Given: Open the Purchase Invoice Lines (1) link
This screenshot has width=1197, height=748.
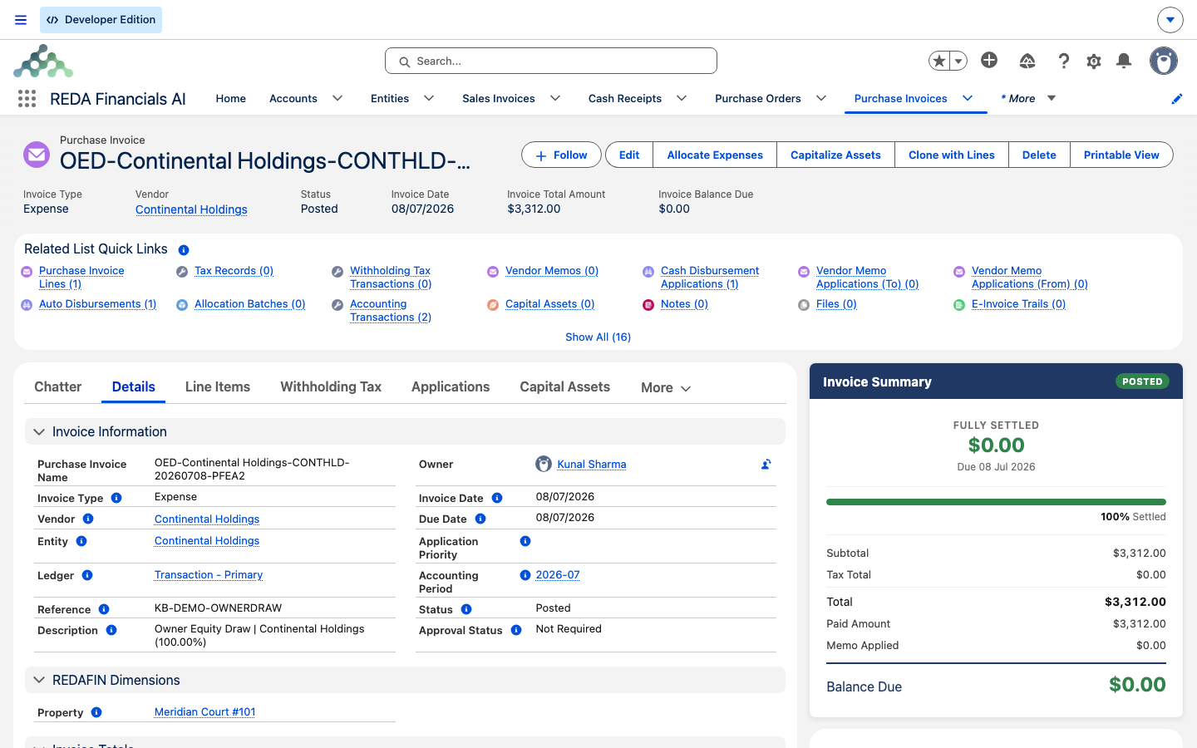Looking at the screenshot, I should pos(81,278).
